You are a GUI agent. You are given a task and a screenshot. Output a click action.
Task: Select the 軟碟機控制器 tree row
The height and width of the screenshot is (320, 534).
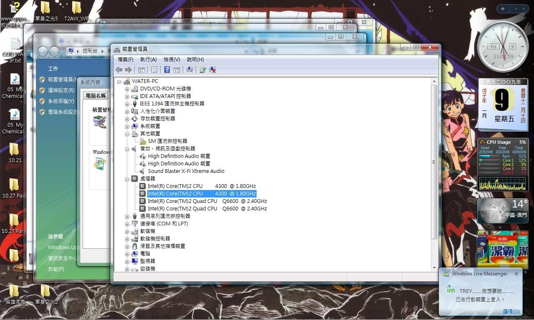pyautogui.click(x=155, y=239)
